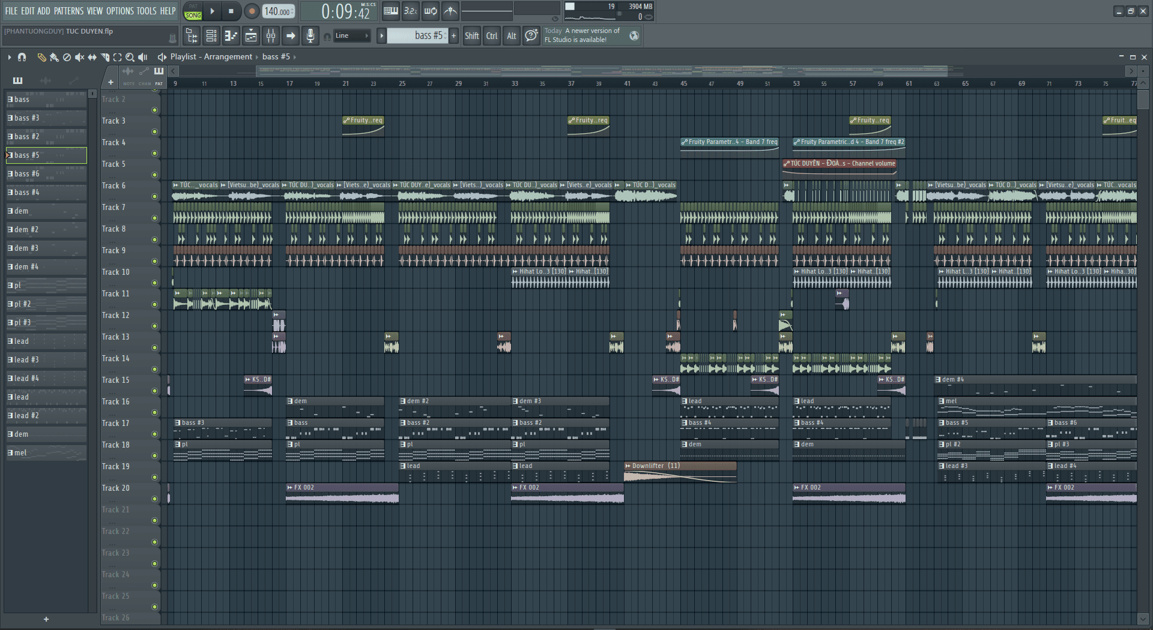Toggle mute light for Track 17
This screenshot has height=630, width=1153.
coord(154,434)
